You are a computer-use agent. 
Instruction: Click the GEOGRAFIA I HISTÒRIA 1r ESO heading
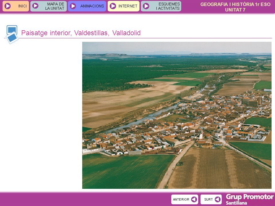(x=235, y=4)
